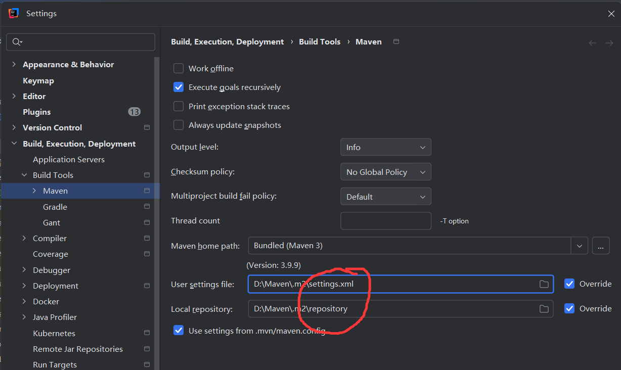The height and width of the screenshot is (370, 621).
Task: Expand the Docker chevron
Action: (x=24, y=301)
